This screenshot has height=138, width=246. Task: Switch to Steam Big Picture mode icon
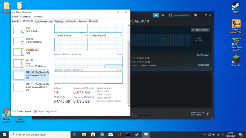[x=195, y=15]
